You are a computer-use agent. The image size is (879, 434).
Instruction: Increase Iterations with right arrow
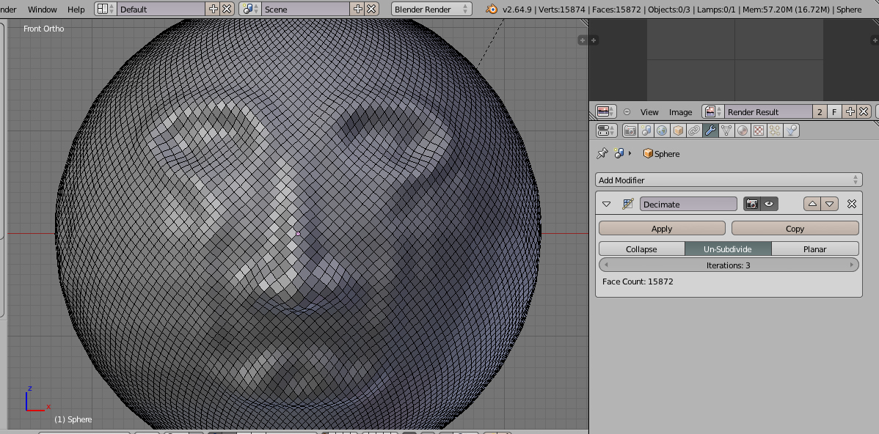point(852,265)
